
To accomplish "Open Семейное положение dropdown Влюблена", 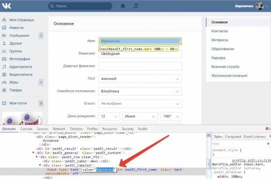I will tap(140, 91).
